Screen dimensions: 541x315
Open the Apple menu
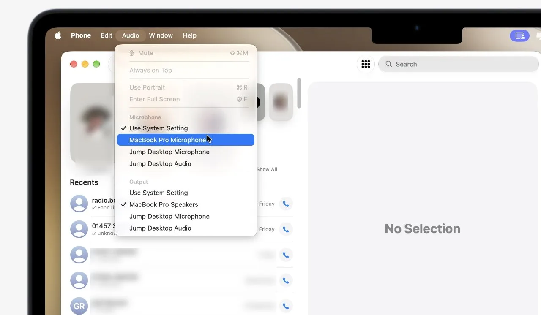pos(58,35)
